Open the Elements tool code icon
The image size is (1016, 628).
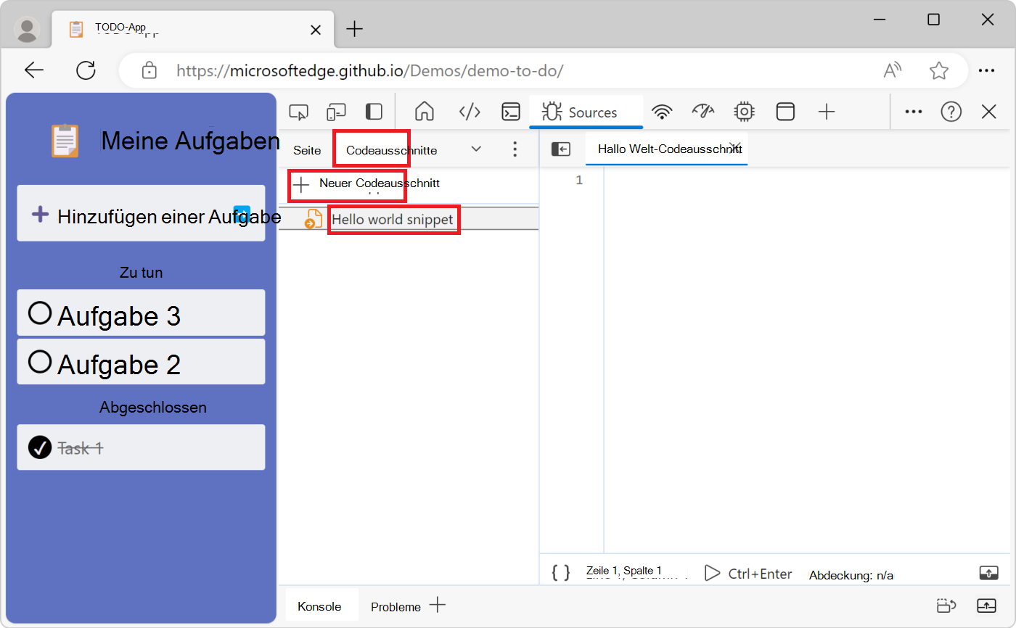(x=470, y=112)
